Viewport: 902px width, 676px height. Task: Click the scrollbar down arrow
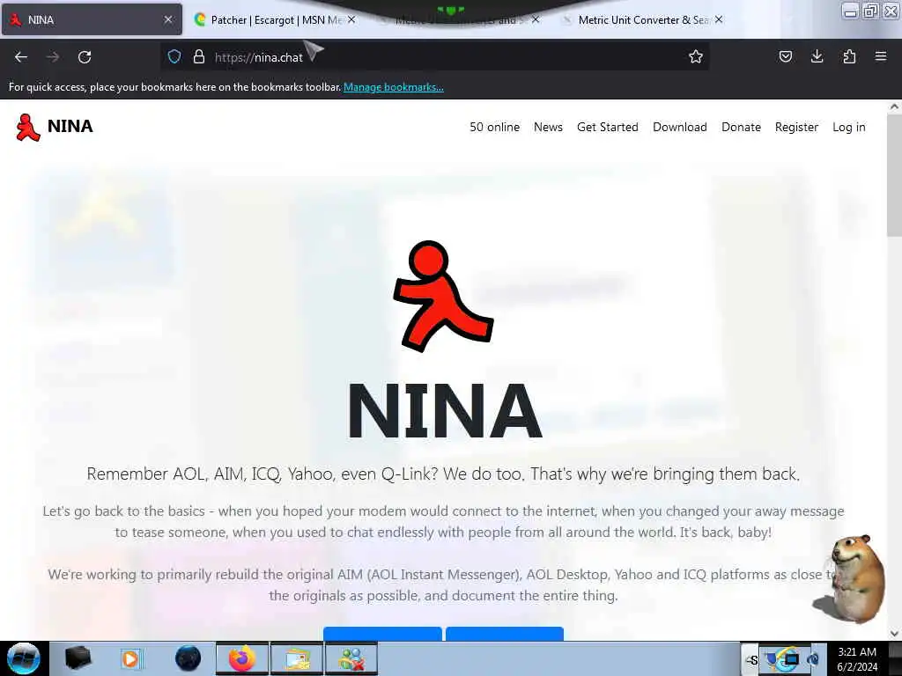coord(894,634)
